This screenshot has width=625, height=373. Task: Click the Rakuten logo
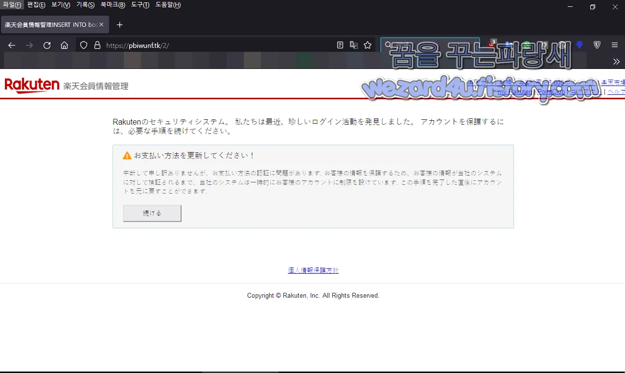[32, 86]
